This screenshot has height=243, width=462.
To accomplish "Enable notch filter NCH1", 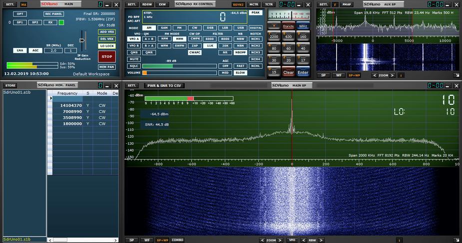I will coord(255,39).
